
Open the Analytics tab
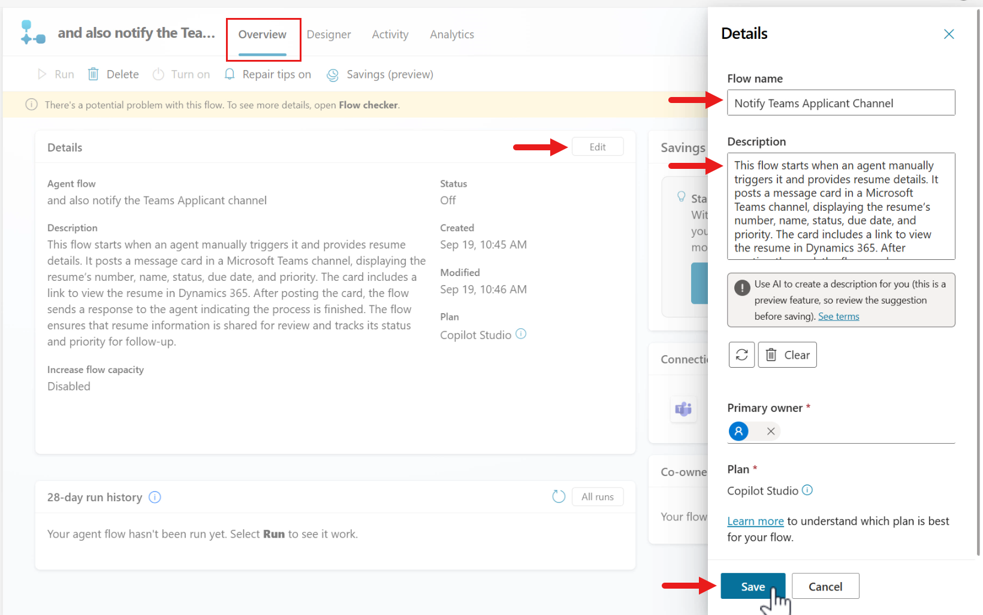tap(451, 34)
